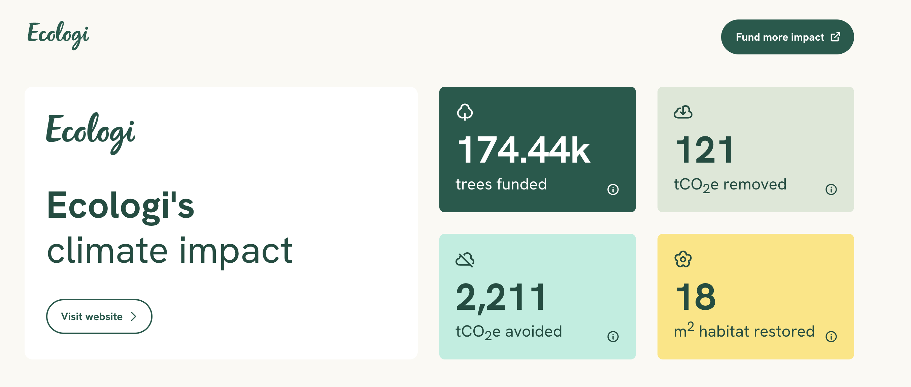Click the Ecologi logo inside the white card

(x=91, y=133)
